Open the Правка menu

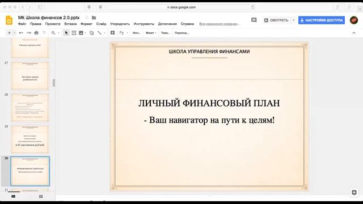click(36, 24)
